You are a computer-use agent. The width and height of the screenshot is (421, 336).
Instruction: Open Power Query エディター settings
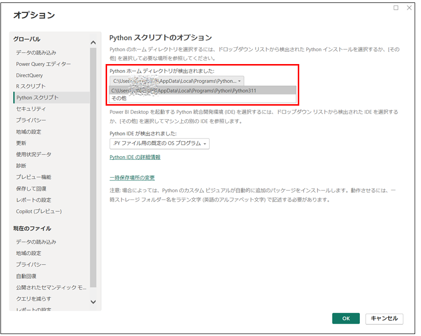click(x=43, y=64)
